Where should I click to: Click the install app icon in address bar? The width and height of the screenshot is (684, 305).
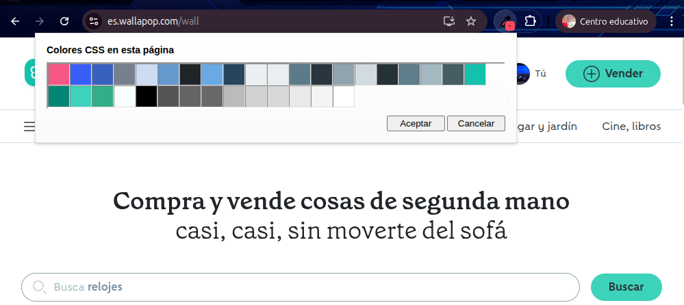click(449, 21)
